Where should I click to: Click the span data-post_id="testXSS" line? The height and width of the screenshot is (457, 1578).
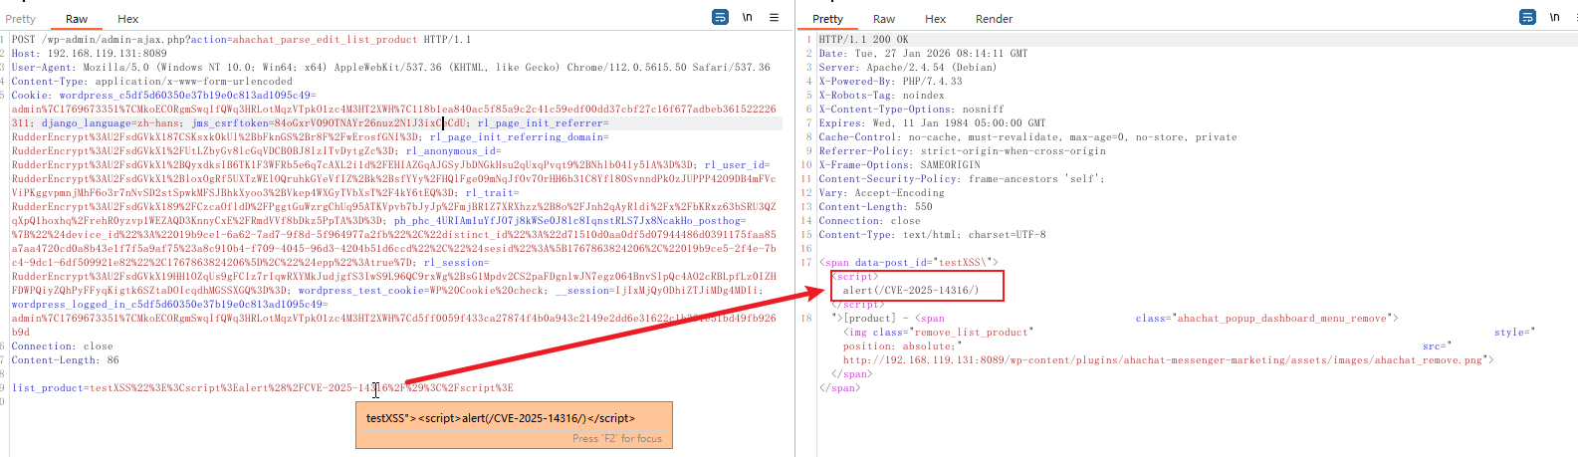(x=908, y=263)
